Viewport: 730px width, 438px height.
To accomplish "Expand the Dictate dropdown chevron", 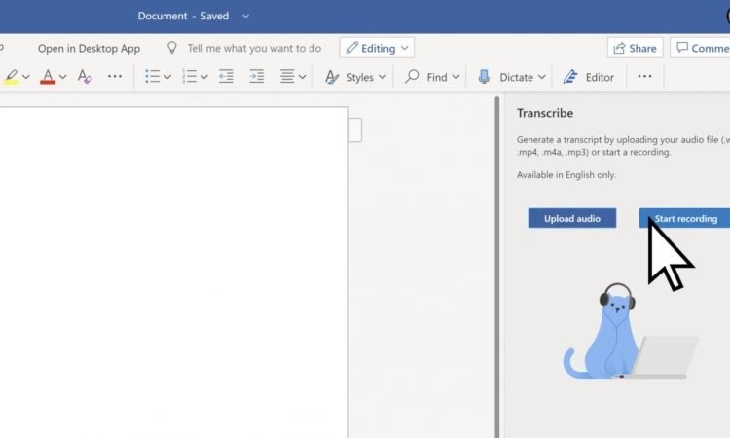I will point(541,77).
